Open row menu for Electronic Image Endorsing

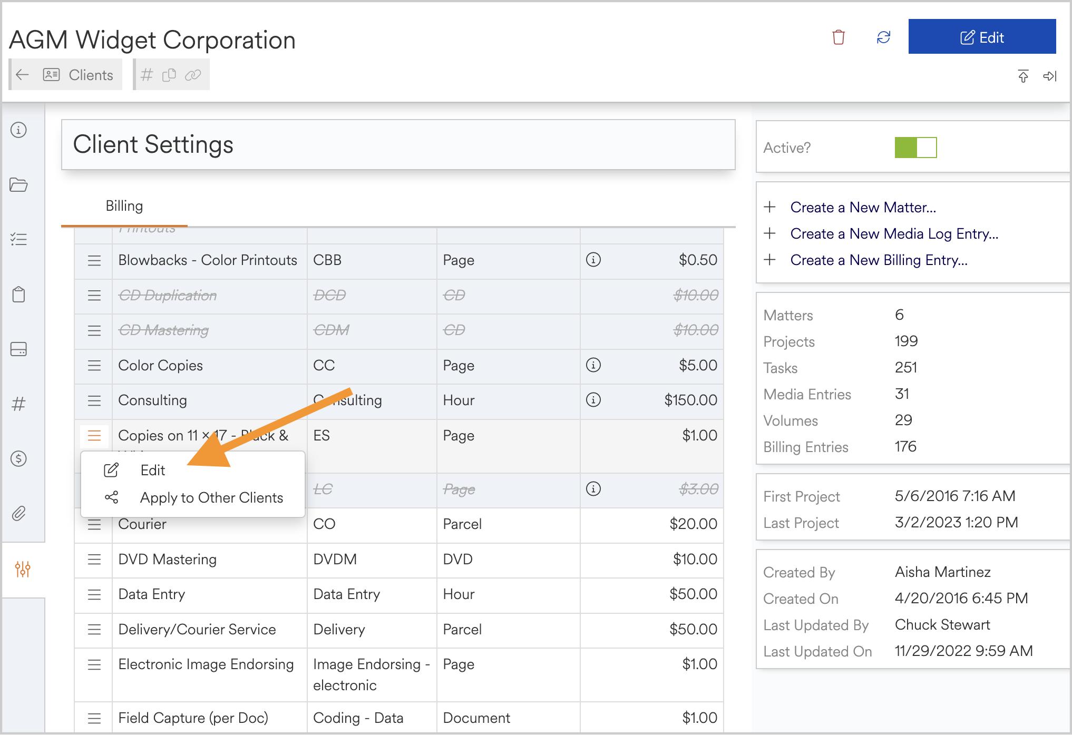coord(94,665)
